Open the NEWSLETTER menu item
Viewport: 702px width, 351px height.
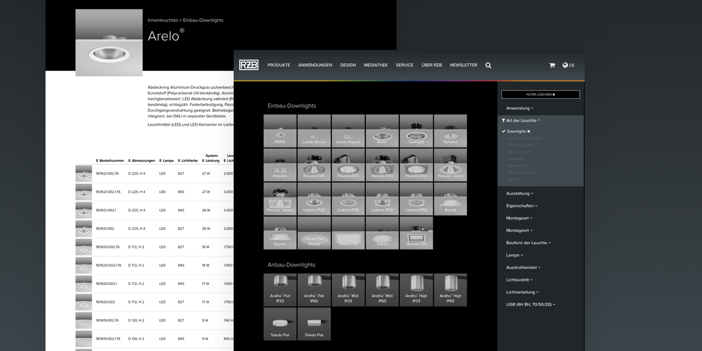pos(463,65)
